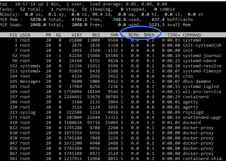Click the systemd-resolve command entry
This screenshot has height=161, width=226.
click(202, 66)
